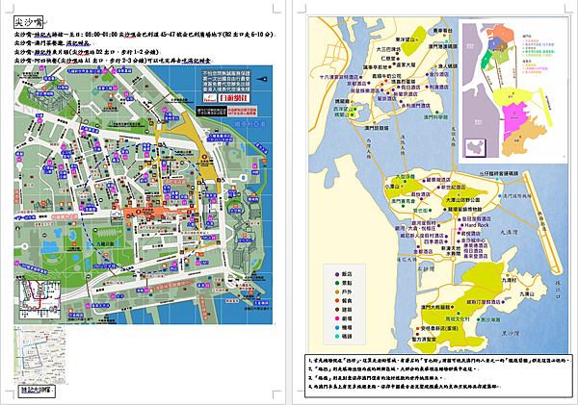The image size is (578, 405).
Task: Select the 尖沙嘴 title text box
Action: 28,22
